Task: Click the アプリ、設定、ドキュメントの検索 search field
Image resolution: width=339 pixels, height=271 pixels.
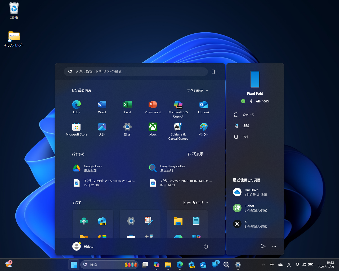Action: pos(136,71)
